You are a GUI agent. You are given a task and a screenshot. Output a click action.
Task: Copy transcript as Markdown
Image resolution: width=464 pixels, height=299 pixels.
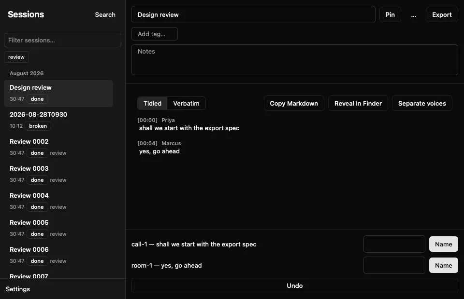click(294, 103)
